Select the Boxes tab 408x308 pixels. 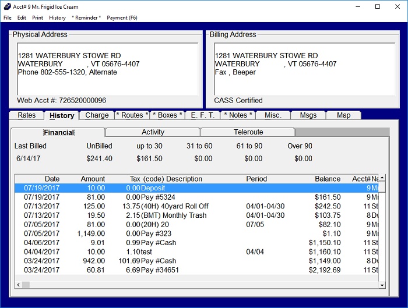pos(168,115)
